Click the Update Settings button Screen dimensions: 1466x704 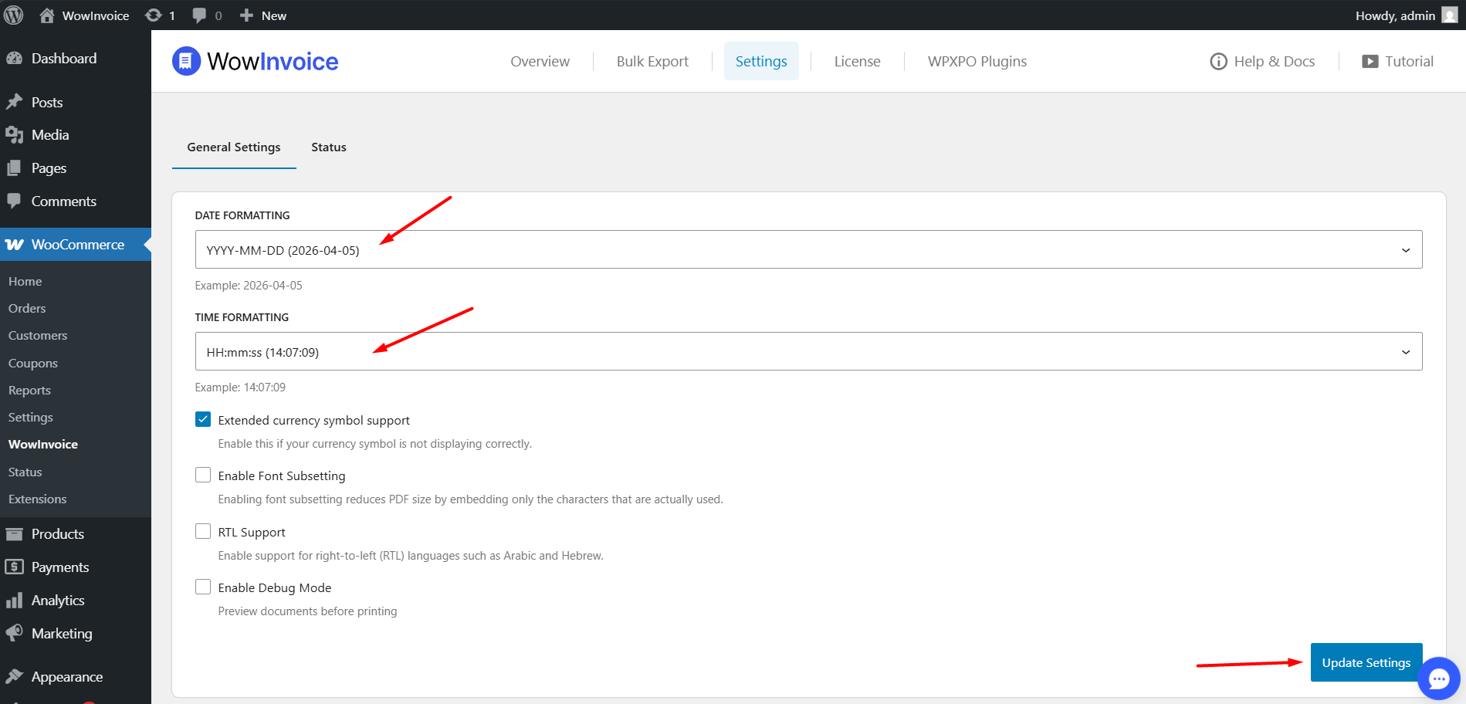[1366, 662]
